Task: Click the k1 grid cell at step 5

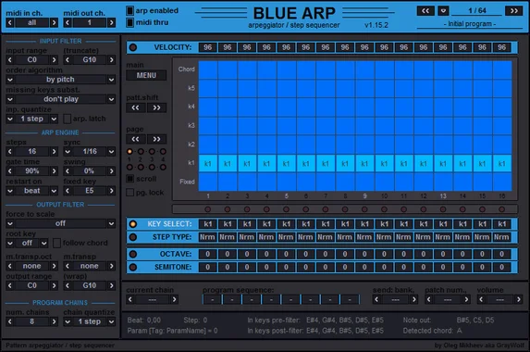Action: 287,163
